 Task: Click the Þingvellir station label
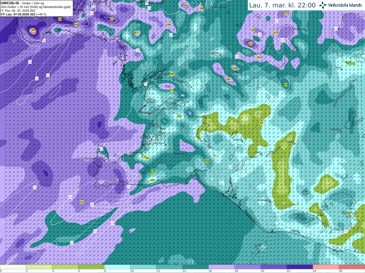coord(200,117)
